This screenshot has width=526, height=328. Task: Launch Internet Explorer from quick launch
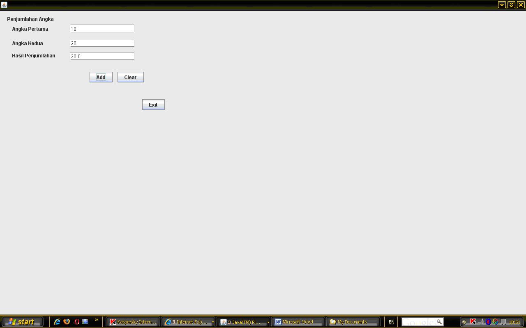(57, 322)
